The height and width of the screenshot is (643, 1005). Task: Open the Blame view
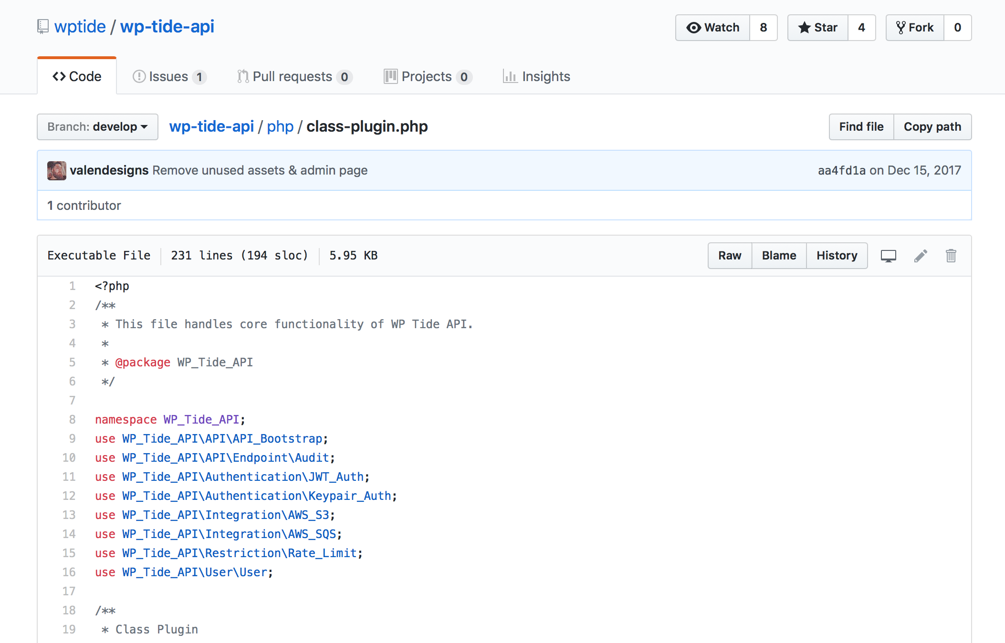tap(778, 256)
